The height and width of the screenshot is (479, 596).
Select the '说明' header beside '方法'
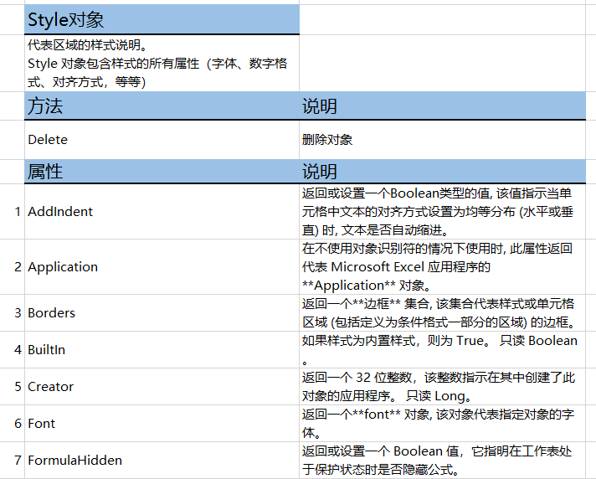click(443, 106)
